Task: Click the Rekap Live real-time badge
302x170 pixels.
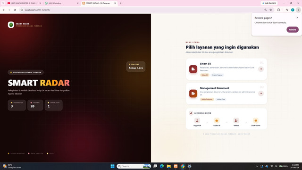Action: tap(136, 67)
